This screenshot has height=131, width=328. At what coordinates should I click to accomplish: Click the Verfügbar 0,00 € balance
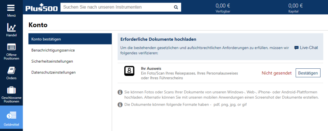tap(223, 8)
